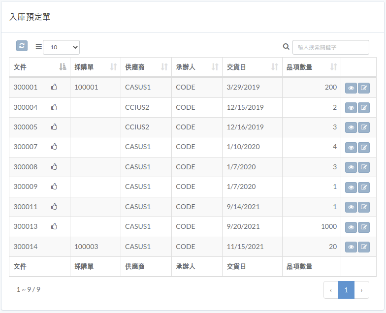Viewport: 386px width, 313px height.
Task: Edit document 300013
Action: tap(364, 227)
